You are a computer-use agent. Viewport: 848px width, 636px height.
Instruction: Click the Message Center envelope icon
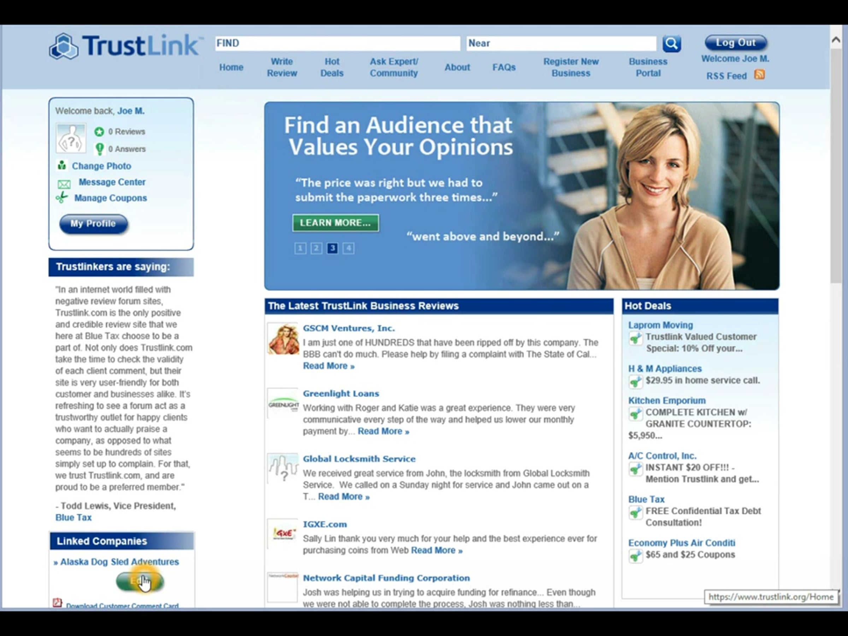click(x=64, y=184)
